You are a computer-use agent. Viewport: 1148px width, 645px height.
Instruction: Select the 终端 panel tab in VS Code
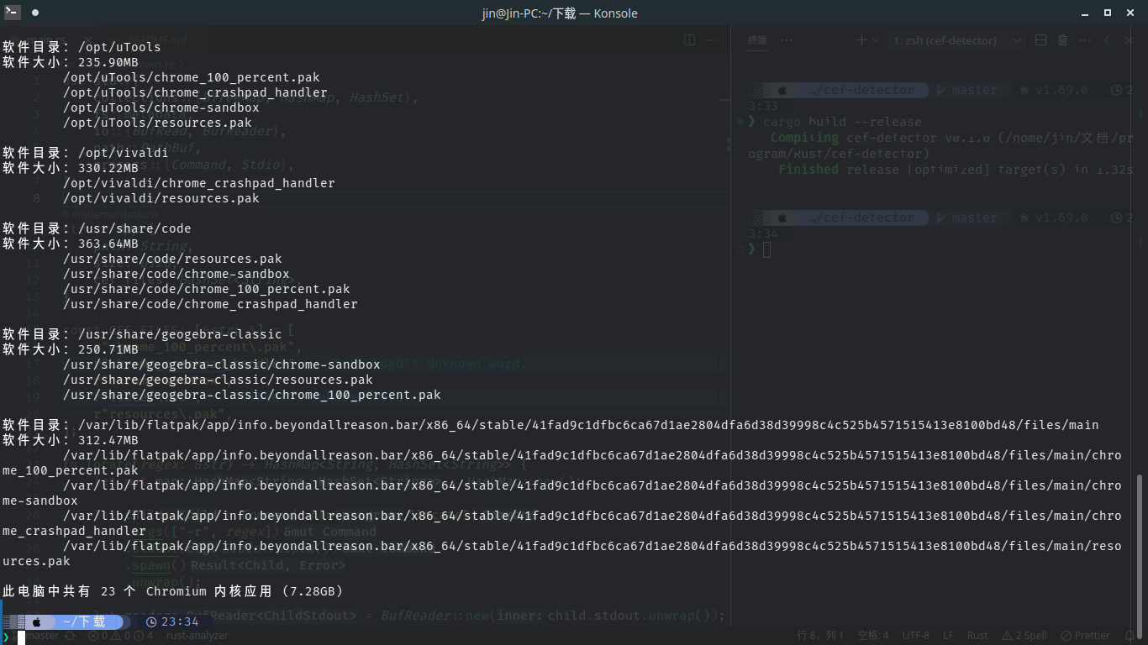[x=757, y=40]
